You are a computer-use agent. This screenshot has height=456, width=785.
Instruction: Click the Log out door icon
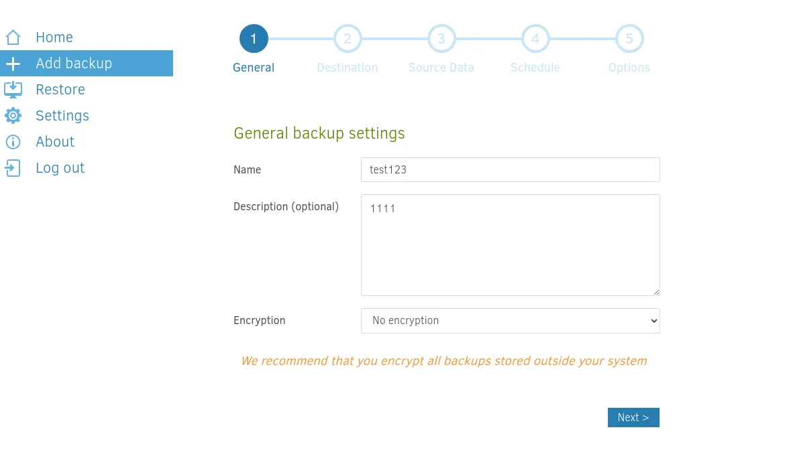tap(13, 168)
